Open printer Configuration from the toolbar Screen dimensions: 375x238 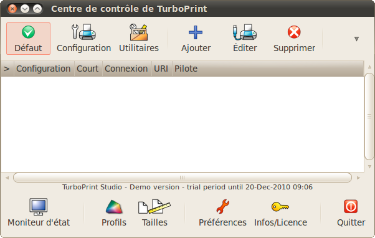pos(83,39)
